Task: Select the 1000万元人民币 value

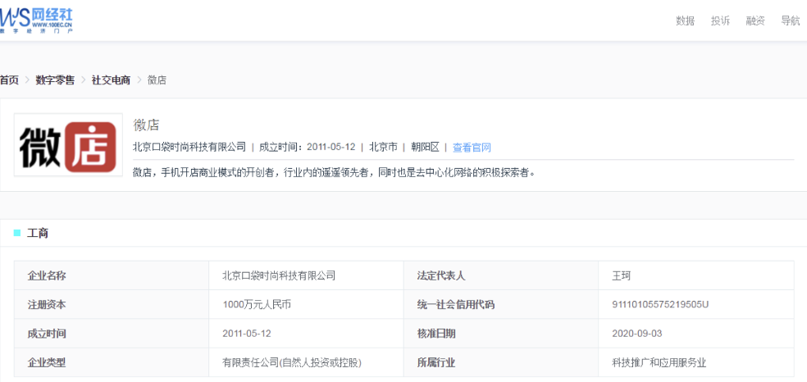Action: (x=257, y=304)
